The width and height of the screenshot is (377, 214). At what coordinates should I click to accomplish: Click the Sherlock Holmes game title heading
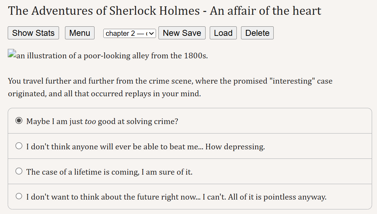click(x=164, y=11)
